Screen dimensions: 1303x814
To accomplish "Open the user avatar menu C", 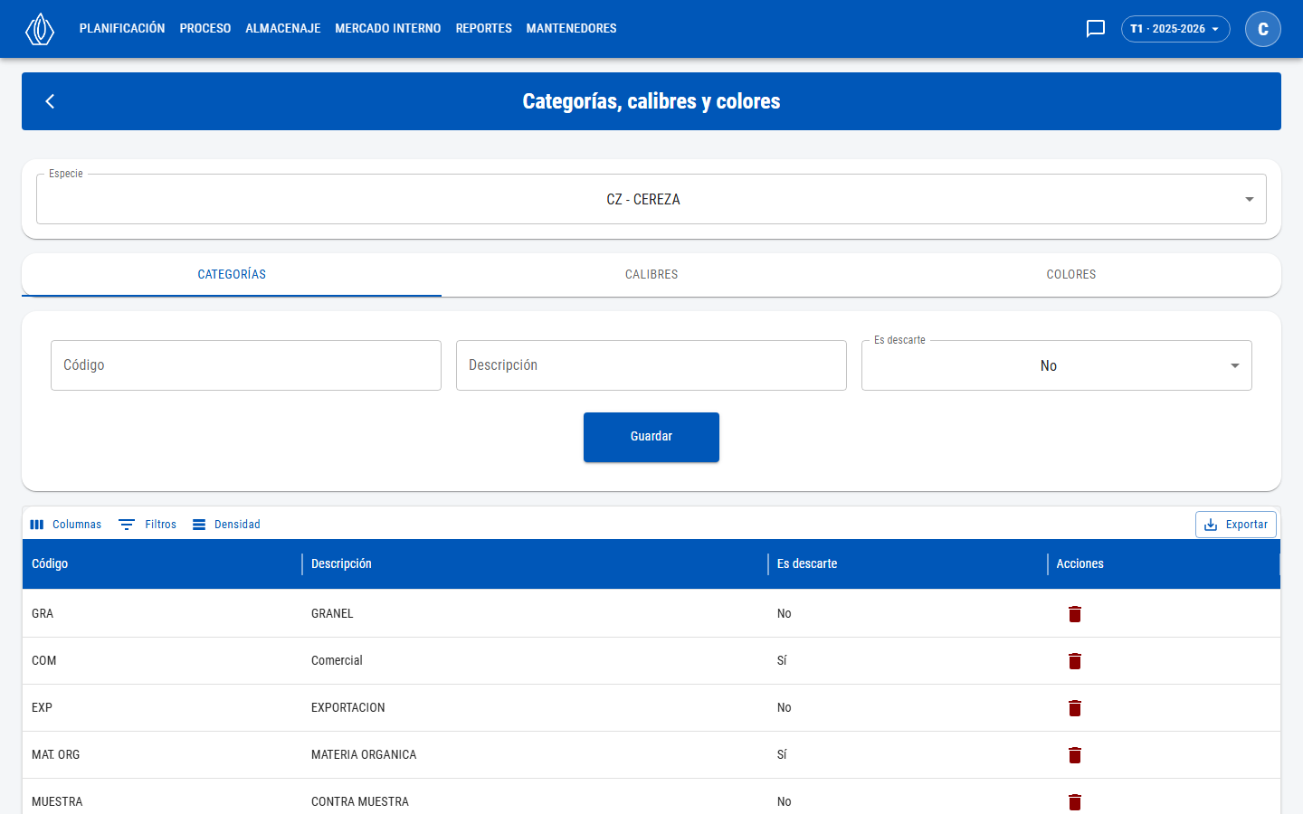I will point(1263,29).
